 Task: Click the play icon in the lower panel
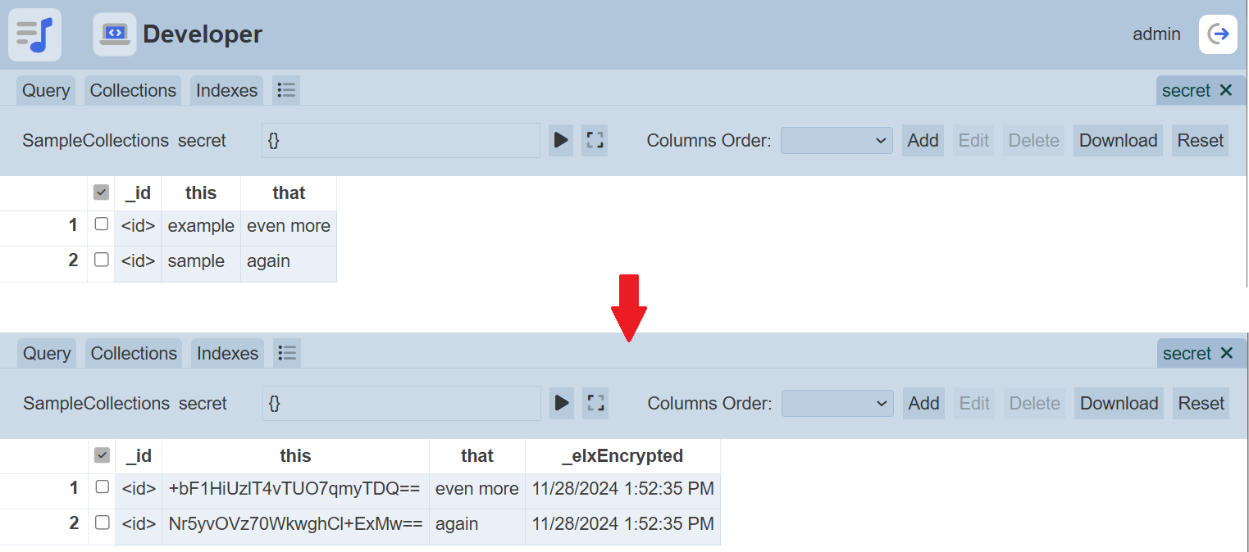pyautogui.click(x=562, y=403)
